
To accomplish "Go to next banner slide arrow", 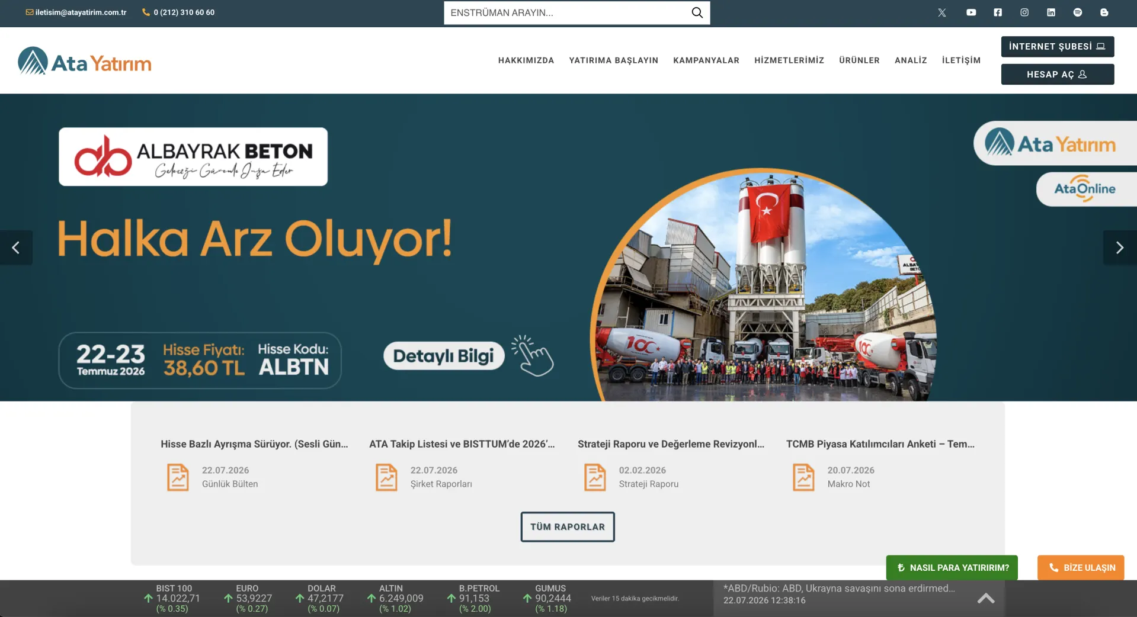I will point(1120,248).
